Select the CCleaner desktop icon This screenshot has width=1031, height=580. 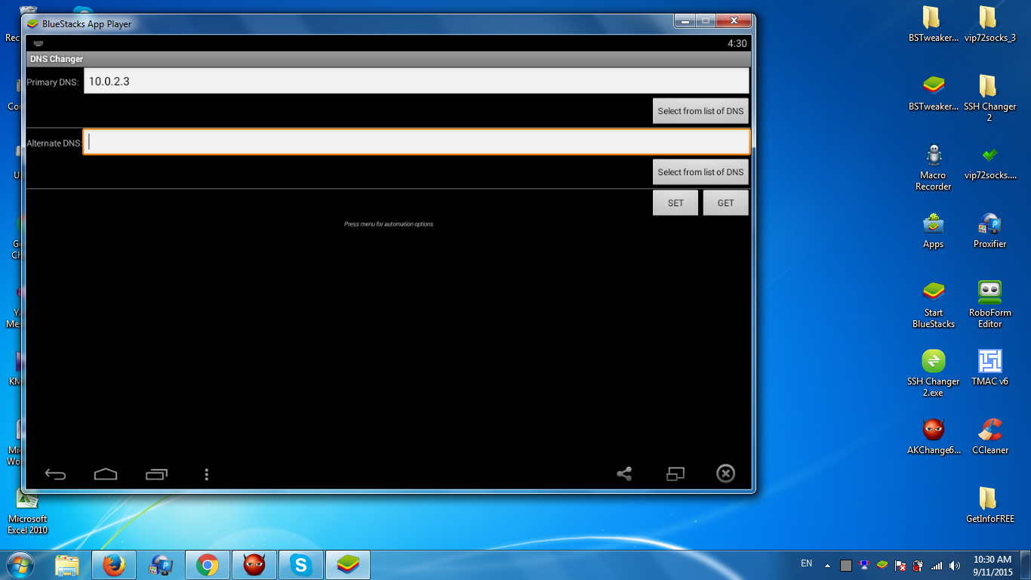989,437
